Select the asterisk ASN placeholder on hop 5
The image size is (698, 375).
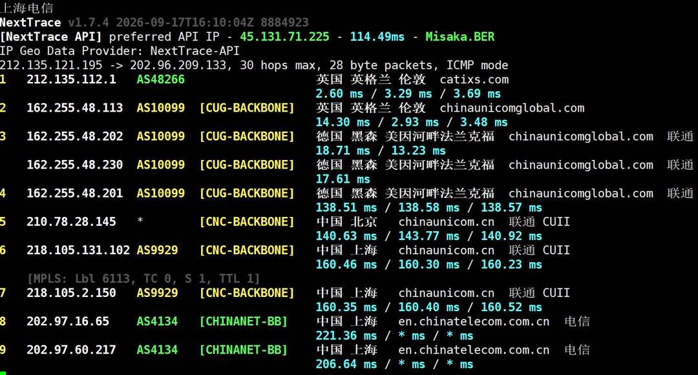pyautogui.click(x=140, y=221)
